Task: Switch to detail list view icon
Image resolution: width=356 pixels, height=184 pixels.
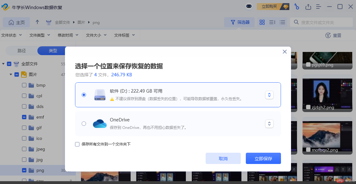Action: click(x=272, y=22)
